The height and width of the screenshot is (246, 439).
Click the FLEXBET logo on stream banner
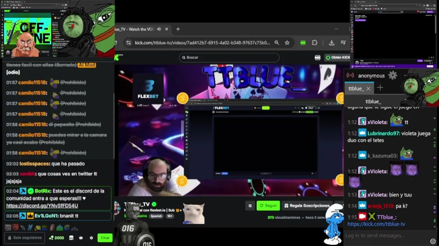coord(148,89)
